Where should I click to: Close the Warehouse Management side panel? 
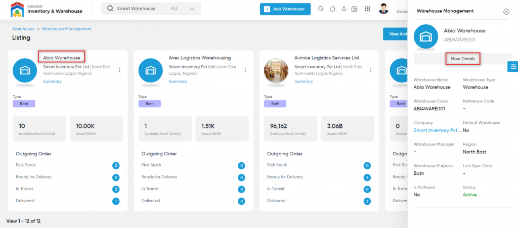(x=506, y=12)
